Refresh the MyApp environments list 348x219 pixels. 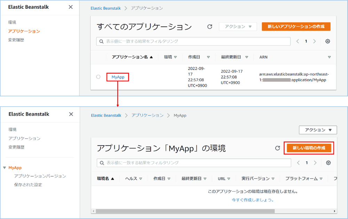click(277, 148)
